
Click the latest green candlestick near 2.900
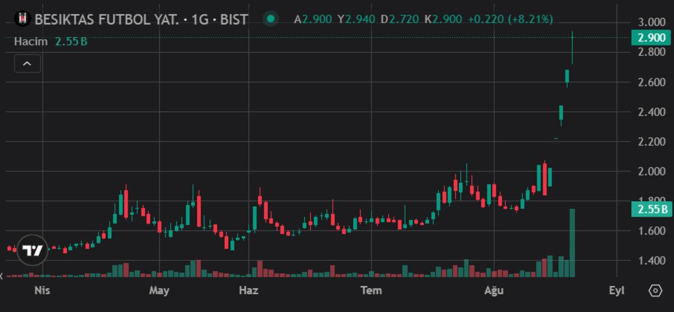pos(572,48)
